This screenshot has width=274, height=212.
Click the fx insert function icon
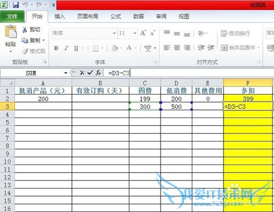[x=98, y=73]
